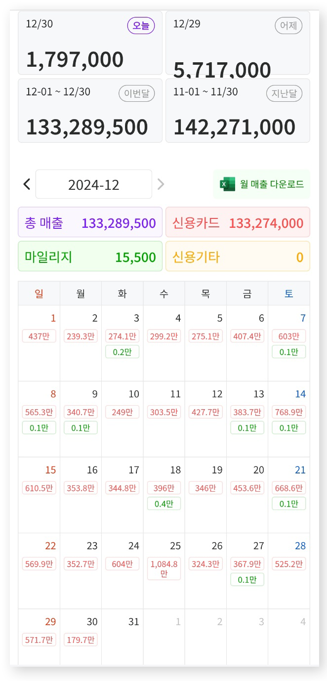Open the 2024-12 month picker field
Screen dimensions: 327x681
tap(94, 184)
